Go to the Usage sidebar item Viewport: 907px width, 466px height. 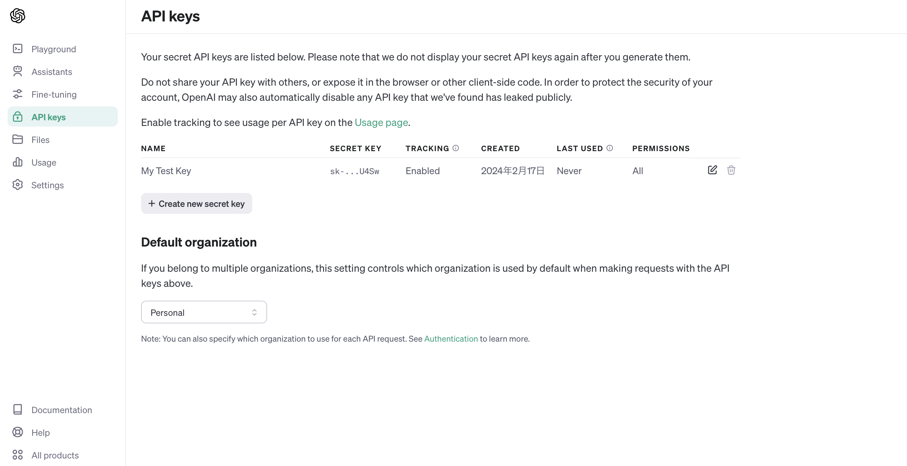[x=44, y=162]
